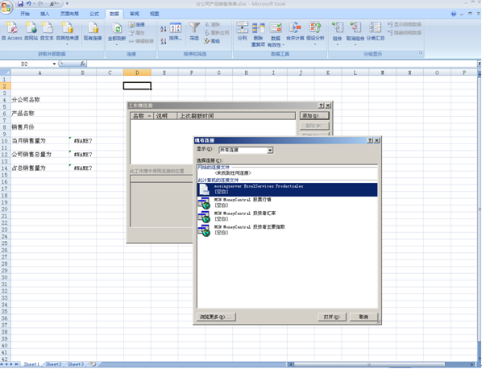
Task: Click the 高级 advanced filter icon
Action: point(212,41)
